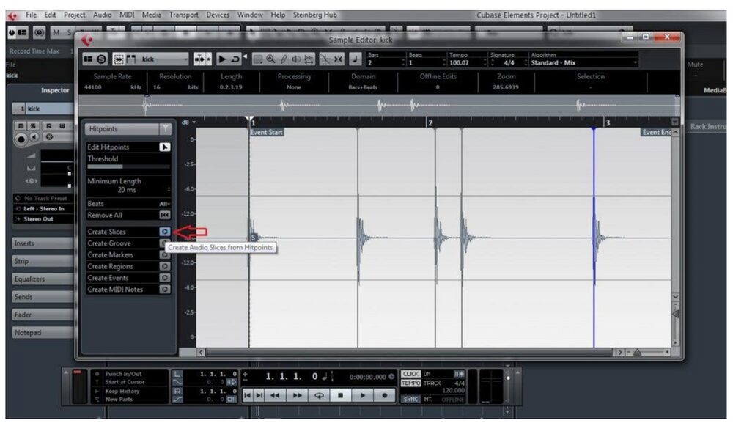The height and width of the screenshot is (426, 733).
Task: Click the Solo Editor icon
Action: point(100,60)
